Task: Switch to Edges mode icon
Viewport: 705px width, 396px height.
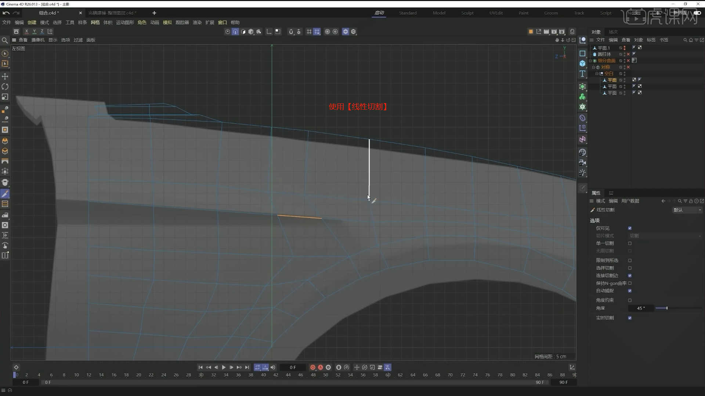Action: 235,32
